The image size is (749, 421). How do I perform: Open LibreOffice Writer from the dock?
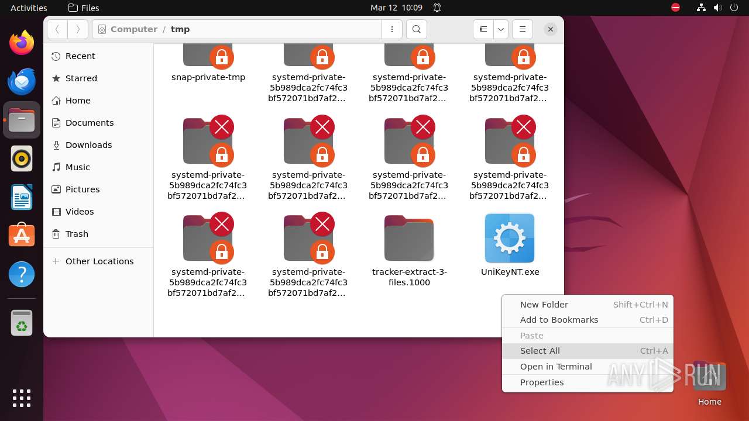coord(22,197)
